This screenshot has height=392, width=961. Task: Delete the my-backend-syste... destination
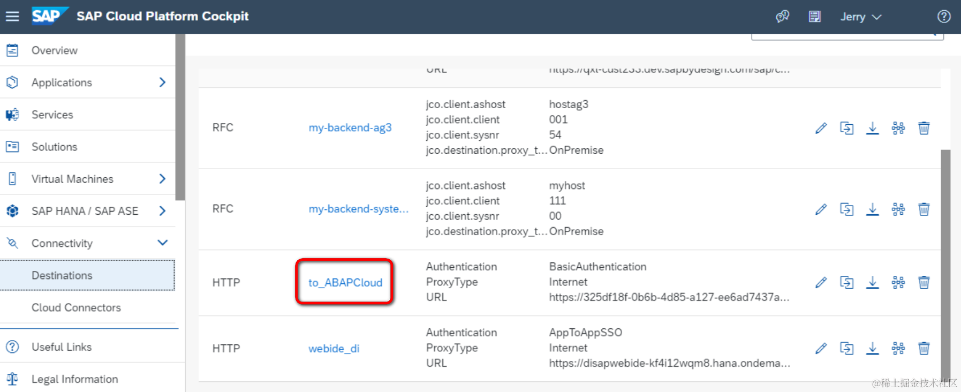tap(924, 209)
